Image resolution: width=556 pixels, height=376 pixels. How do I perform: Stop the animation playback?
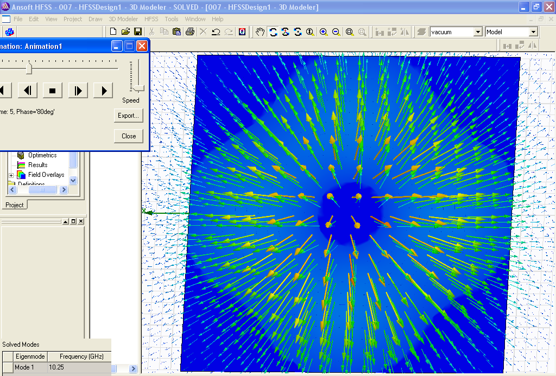click(x=53, y=91)
